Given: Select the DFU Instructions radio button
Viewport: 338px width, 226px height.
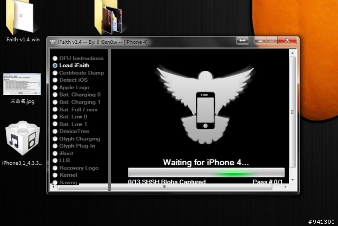Looking at the screenshot, I should pyautogui.click(x=55, y=58).
